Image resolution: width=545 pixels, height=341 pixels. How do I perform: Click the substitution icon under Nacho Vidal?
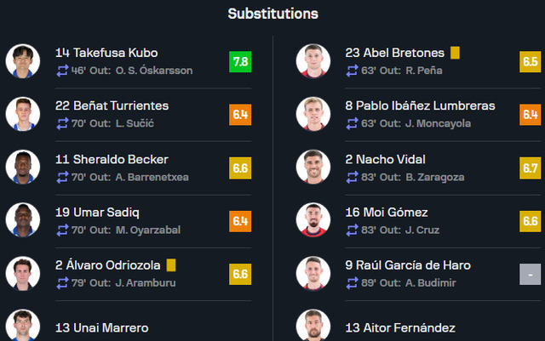point(352,177)
